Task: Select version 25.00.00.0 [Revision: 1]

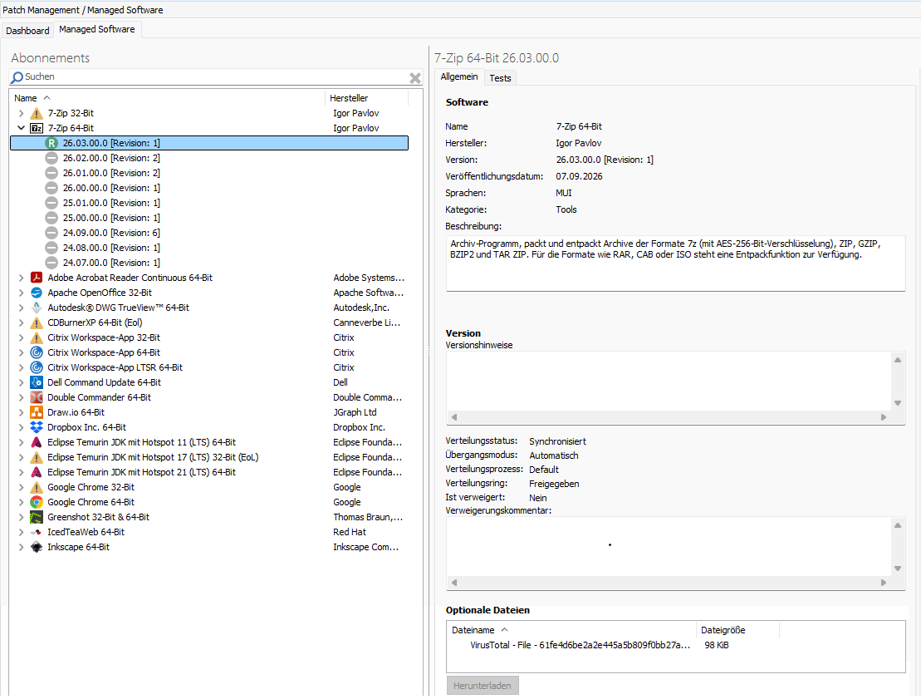Action: pyautogui.click(x=111, y=218)
